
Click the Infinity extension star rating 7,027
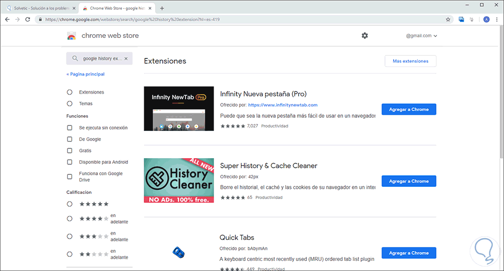tap(239, 126)
